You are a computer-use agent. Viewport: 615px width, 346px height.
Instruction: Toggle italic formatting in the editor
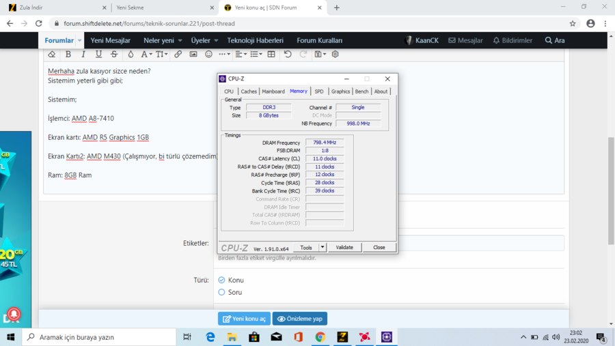[83, 55]
